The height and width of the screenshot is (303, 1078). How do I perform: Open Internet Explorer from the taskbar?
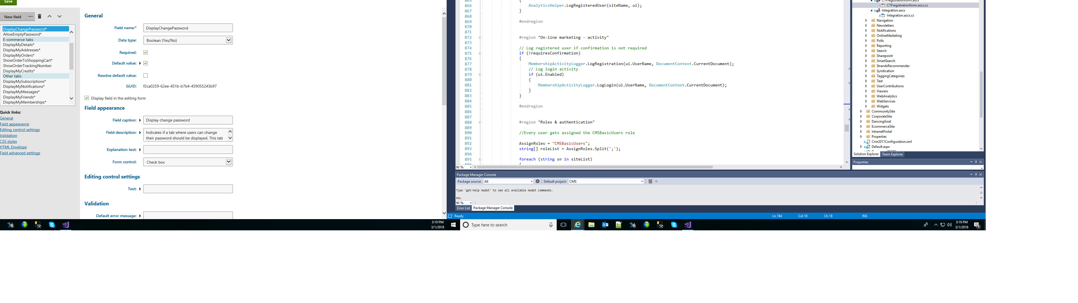pos(577,225)
